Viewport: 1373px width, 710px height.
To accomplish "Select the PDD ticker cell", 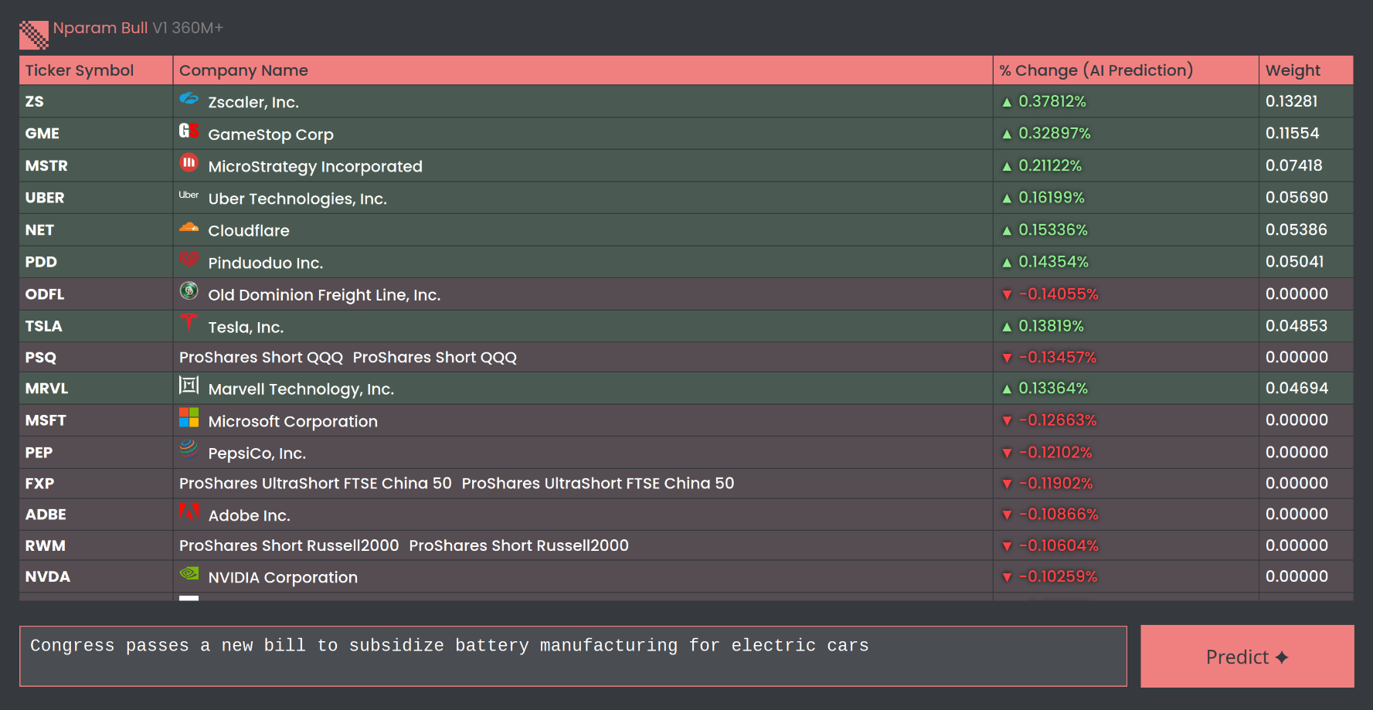I will (96, 262).
